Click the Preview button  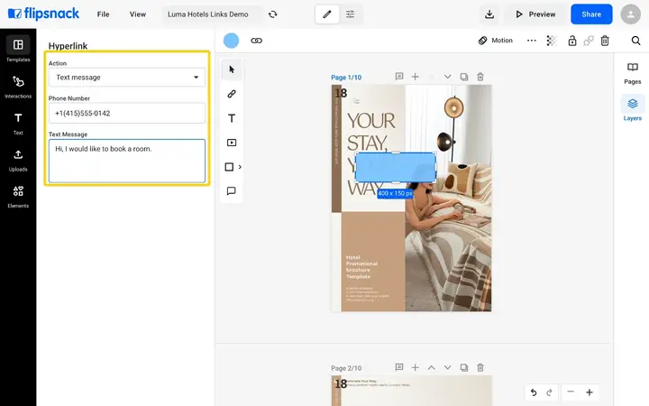point(535,14)
